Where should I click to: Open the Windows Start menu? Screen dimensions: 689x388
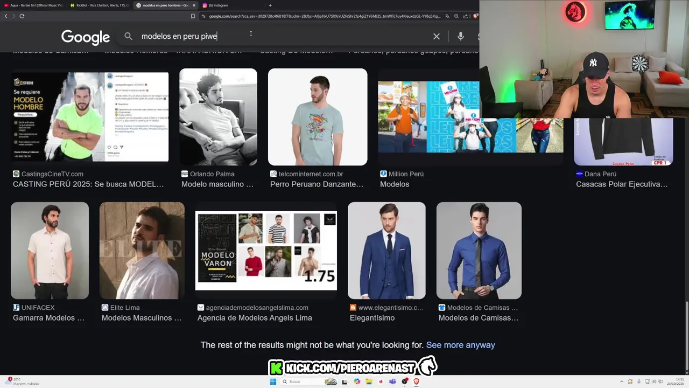(x=273, y=382)
